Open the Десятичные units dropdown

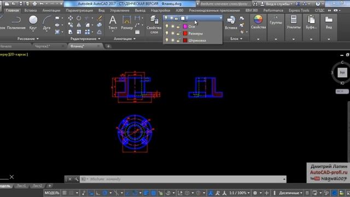click(290, 193)
